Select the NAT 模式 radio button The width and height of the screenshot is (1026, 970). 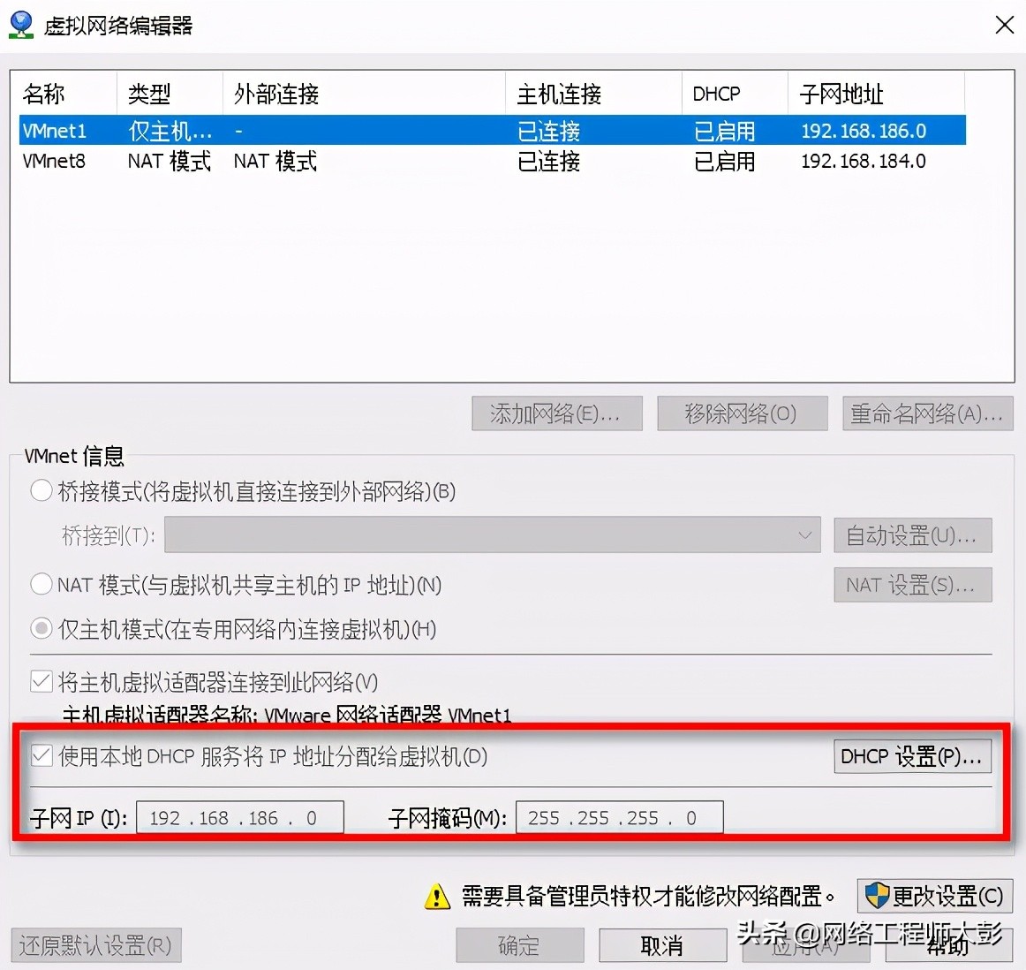[x=41, y=584]
